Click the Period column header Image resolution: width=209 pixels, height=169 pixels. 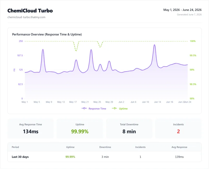tap(15, 147)
